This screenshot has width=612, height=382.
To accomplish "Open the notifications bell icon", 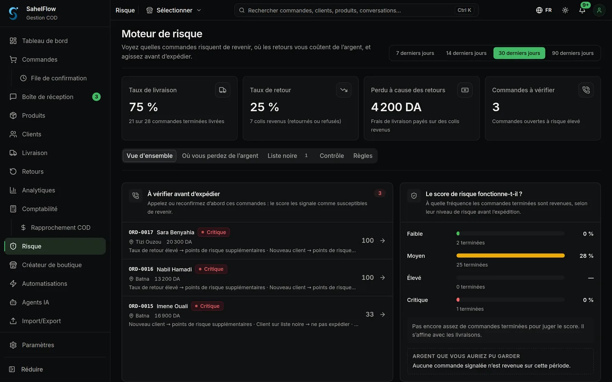I will 582,10.
